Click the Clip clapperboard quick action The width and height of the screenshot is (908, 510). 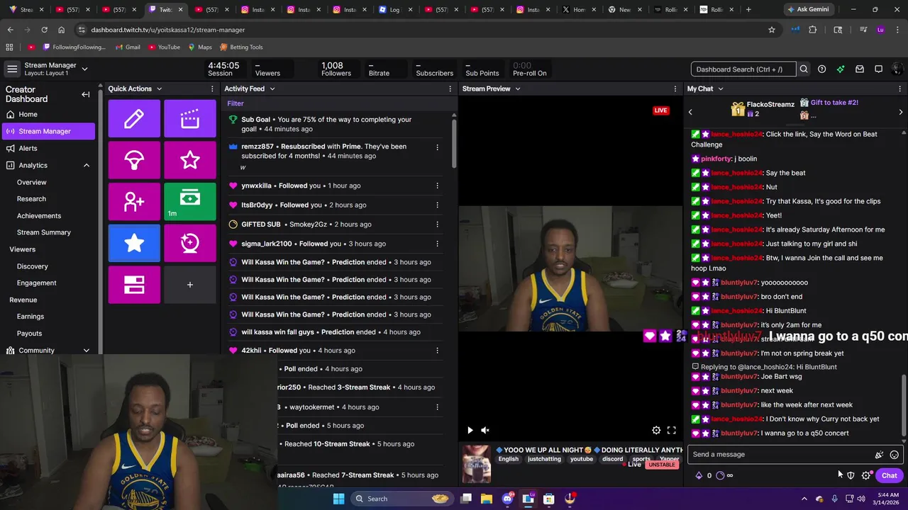(189, 118)
